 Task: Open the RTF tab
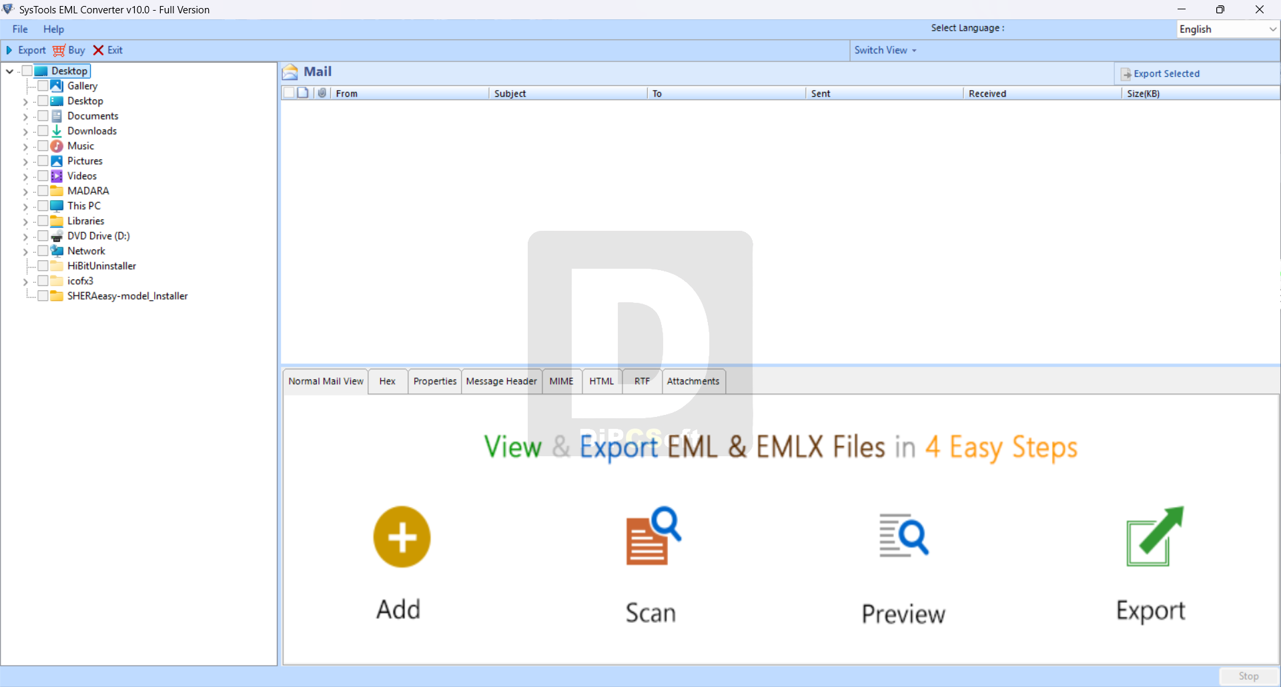(642, 382)
